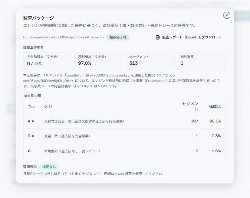Click the 翻訳完了時 badge
The width and height of the screenshot is (250, 198).
pyautogui.click(x=118, y=37)
